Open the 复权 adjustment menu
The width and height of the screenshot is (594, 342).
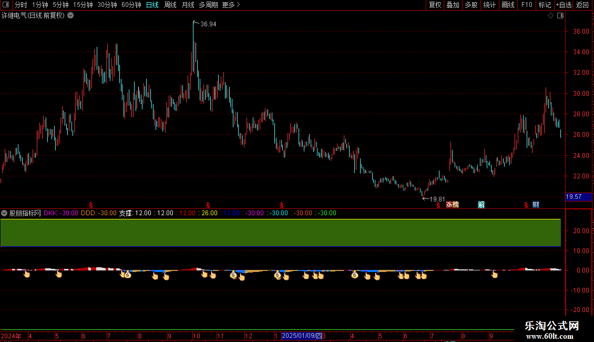[x=435, y=5]
